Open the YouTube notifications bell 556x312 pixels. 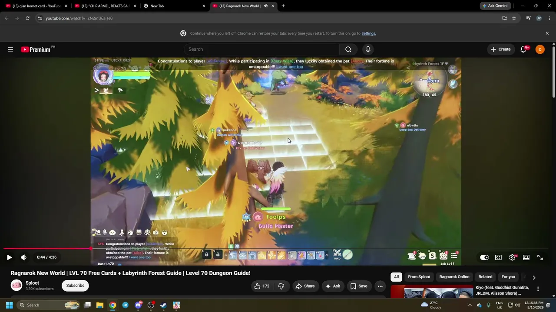[x=523, y=49]
